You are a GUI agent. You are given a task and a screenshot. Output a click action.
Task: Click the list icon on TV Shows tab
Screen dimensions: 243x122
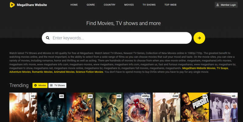click(51, 85)
